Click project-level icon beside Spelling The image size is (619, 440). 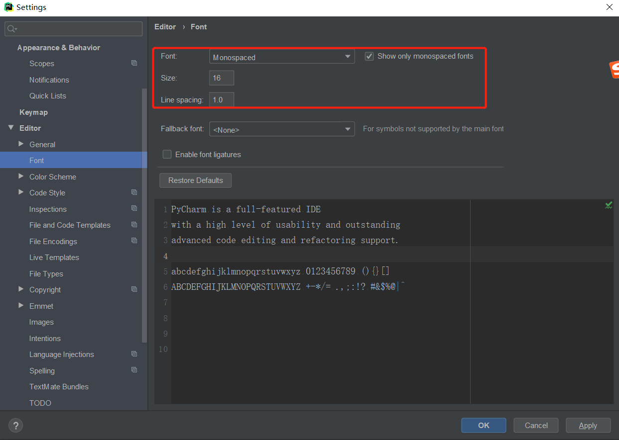point(134,370)
